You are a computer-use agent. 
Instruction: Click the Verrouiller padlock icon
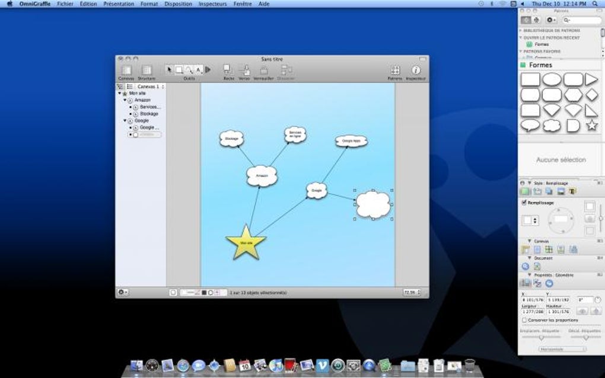click(x=264, y=70)
